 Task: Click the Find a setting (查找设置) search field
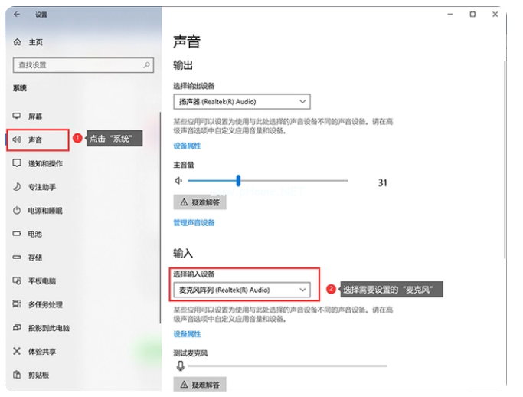(77, 66)
